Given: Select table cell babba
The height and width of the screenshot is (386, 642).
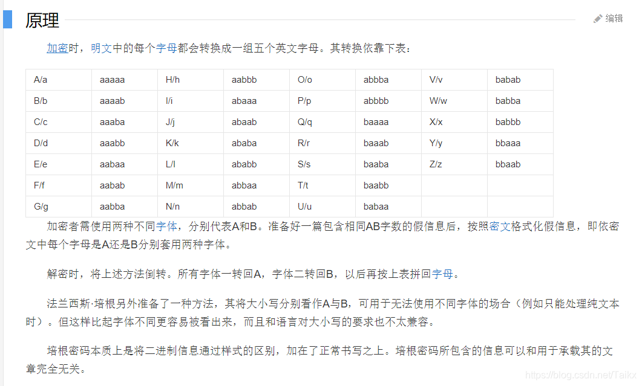Looking at the screenshot, I should pyautogui.click(x=520, y=101).
